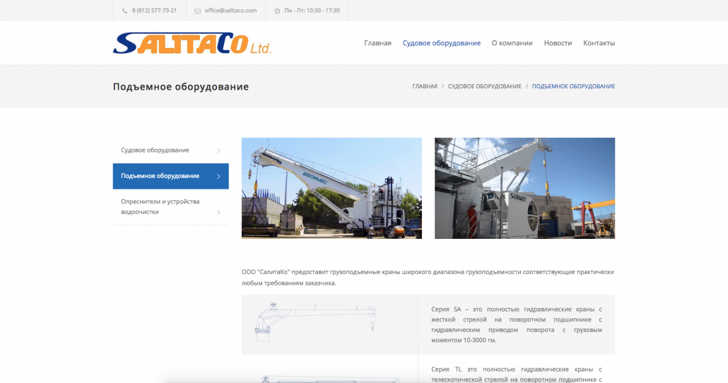Click the Серия SA description text

[x=516, y=324]
